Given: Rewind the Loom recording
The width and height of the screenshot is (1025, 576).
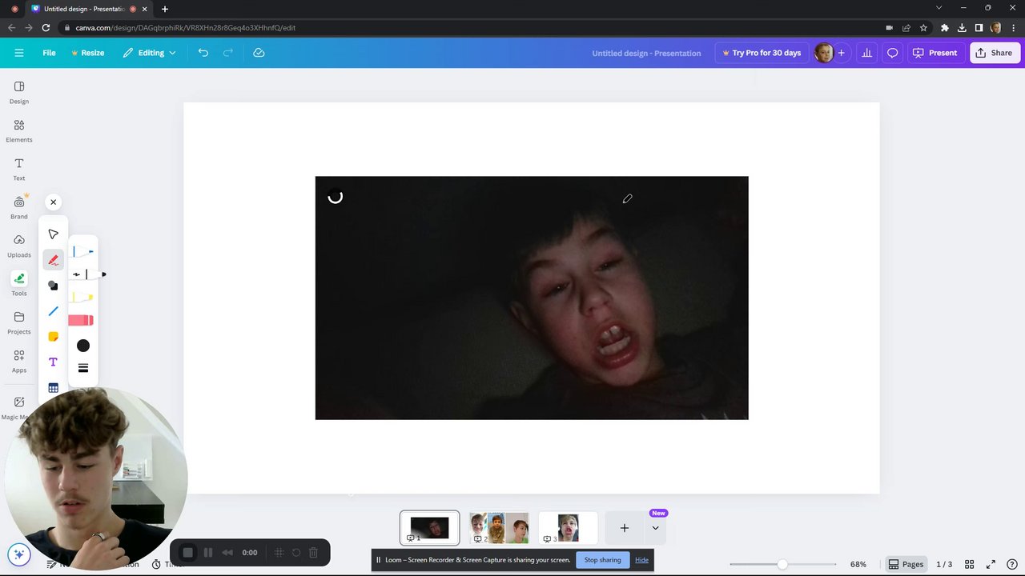Looking at the screenshot, I should pos(227,552).
